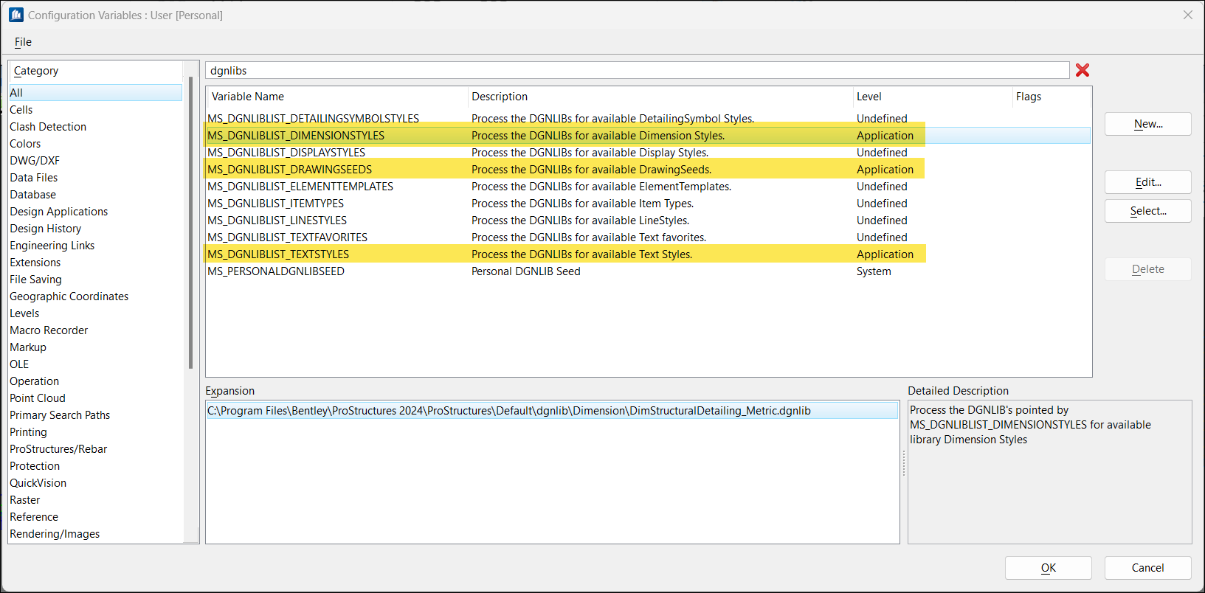Viewport: 1205px width, 593px height.
Task: Select MS_DGNLIBLIST_TEXTSTYLES variable row
Action: [278, 254]
